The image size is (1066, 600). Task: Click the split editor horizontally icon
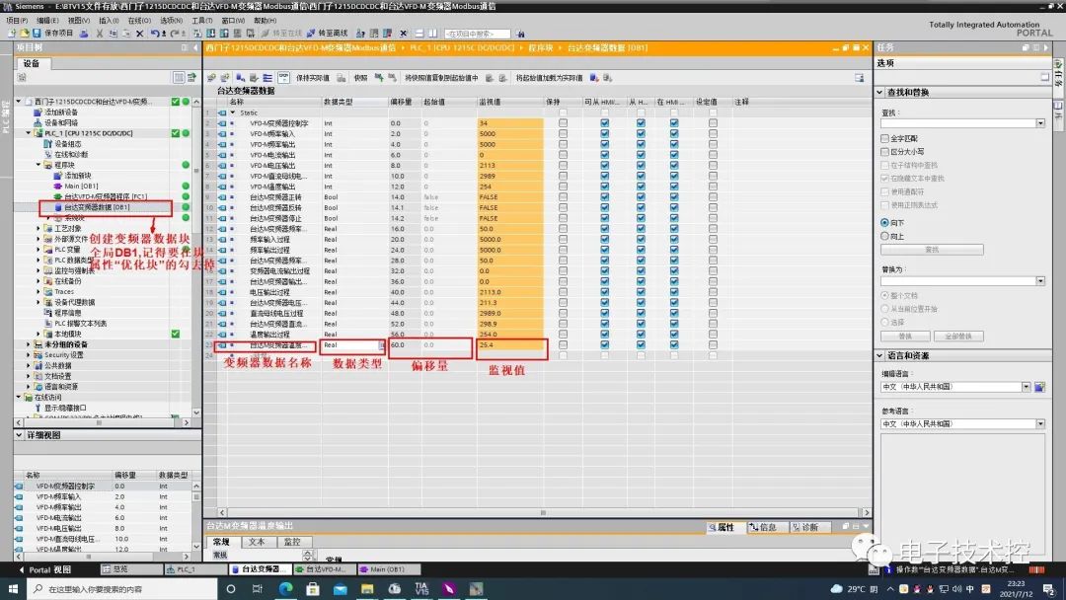point(419,33)
